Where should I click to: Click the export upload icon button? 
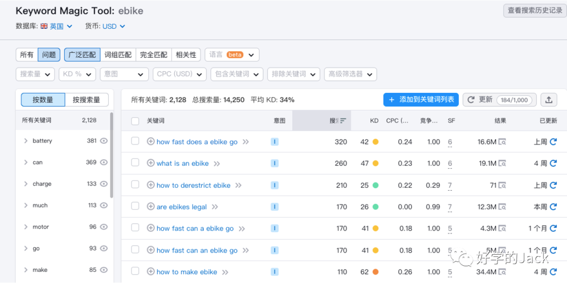click(549, 100)
